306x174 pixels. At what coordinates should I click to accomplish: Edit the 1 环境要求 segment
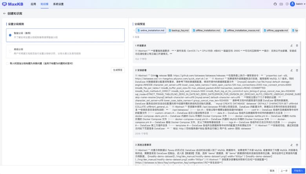[x=291, y=46]
